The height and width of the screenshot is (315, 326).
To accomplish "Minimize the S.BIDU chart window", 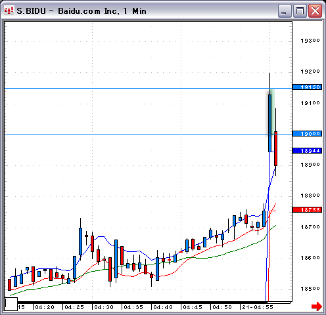I will click(285, 10).
